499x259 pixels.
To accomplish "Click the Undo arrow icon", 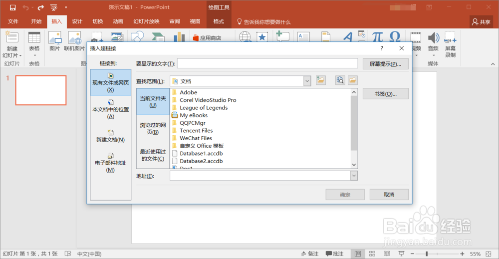I will point(25,7).
